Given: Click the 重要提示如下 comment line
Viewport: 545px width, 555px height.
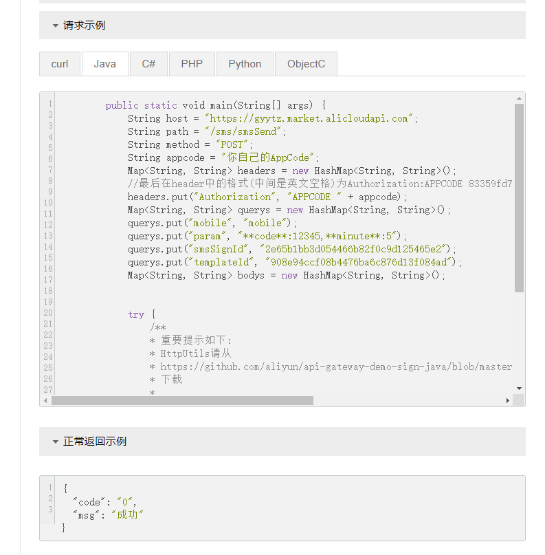Looking at the screenshot, I should point(190,340).
